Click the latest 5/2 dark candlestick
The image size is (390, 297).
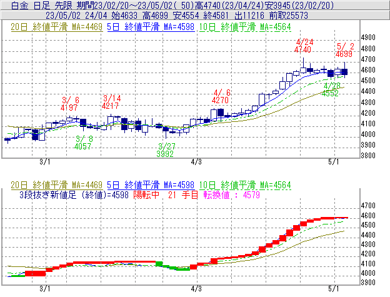click(344, 72)
